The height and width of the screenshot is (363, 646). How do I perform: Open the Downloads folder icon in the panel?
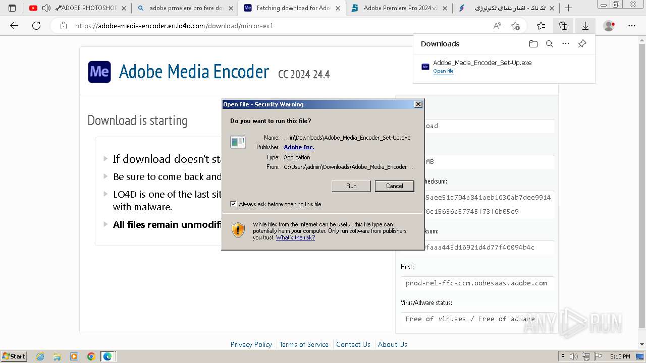533,44
